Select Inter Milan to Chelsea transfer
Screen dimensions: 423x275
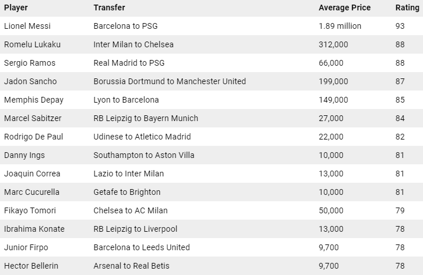coord(133,44)
